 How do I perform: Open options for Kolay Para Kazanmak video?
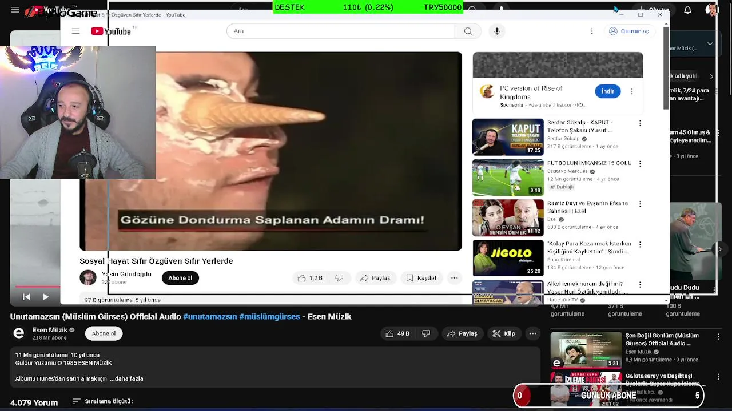(640, 244)
